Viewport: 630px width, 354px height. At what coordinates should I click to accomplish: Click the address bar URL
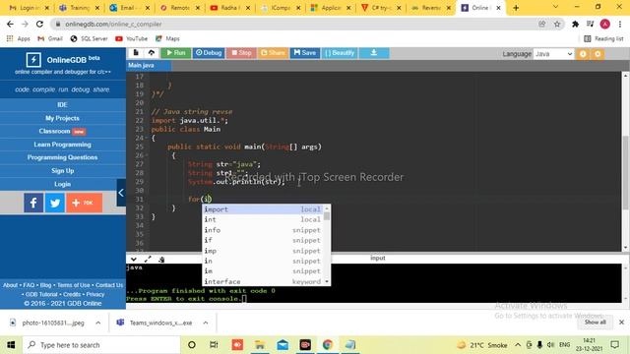coord(113,24)
